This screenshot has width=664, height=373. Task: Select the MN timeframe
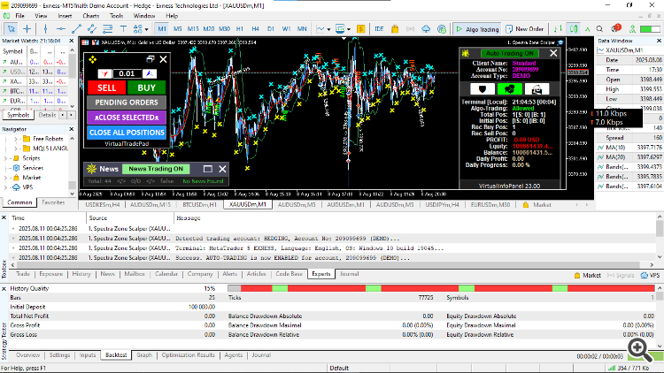[x=302, y=29]
